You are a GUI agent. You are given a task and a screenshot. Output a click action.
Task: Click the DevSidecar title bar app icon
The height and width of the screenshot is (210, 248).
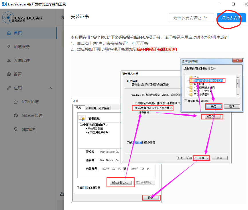pyautogui.click(x=4, y=4)
